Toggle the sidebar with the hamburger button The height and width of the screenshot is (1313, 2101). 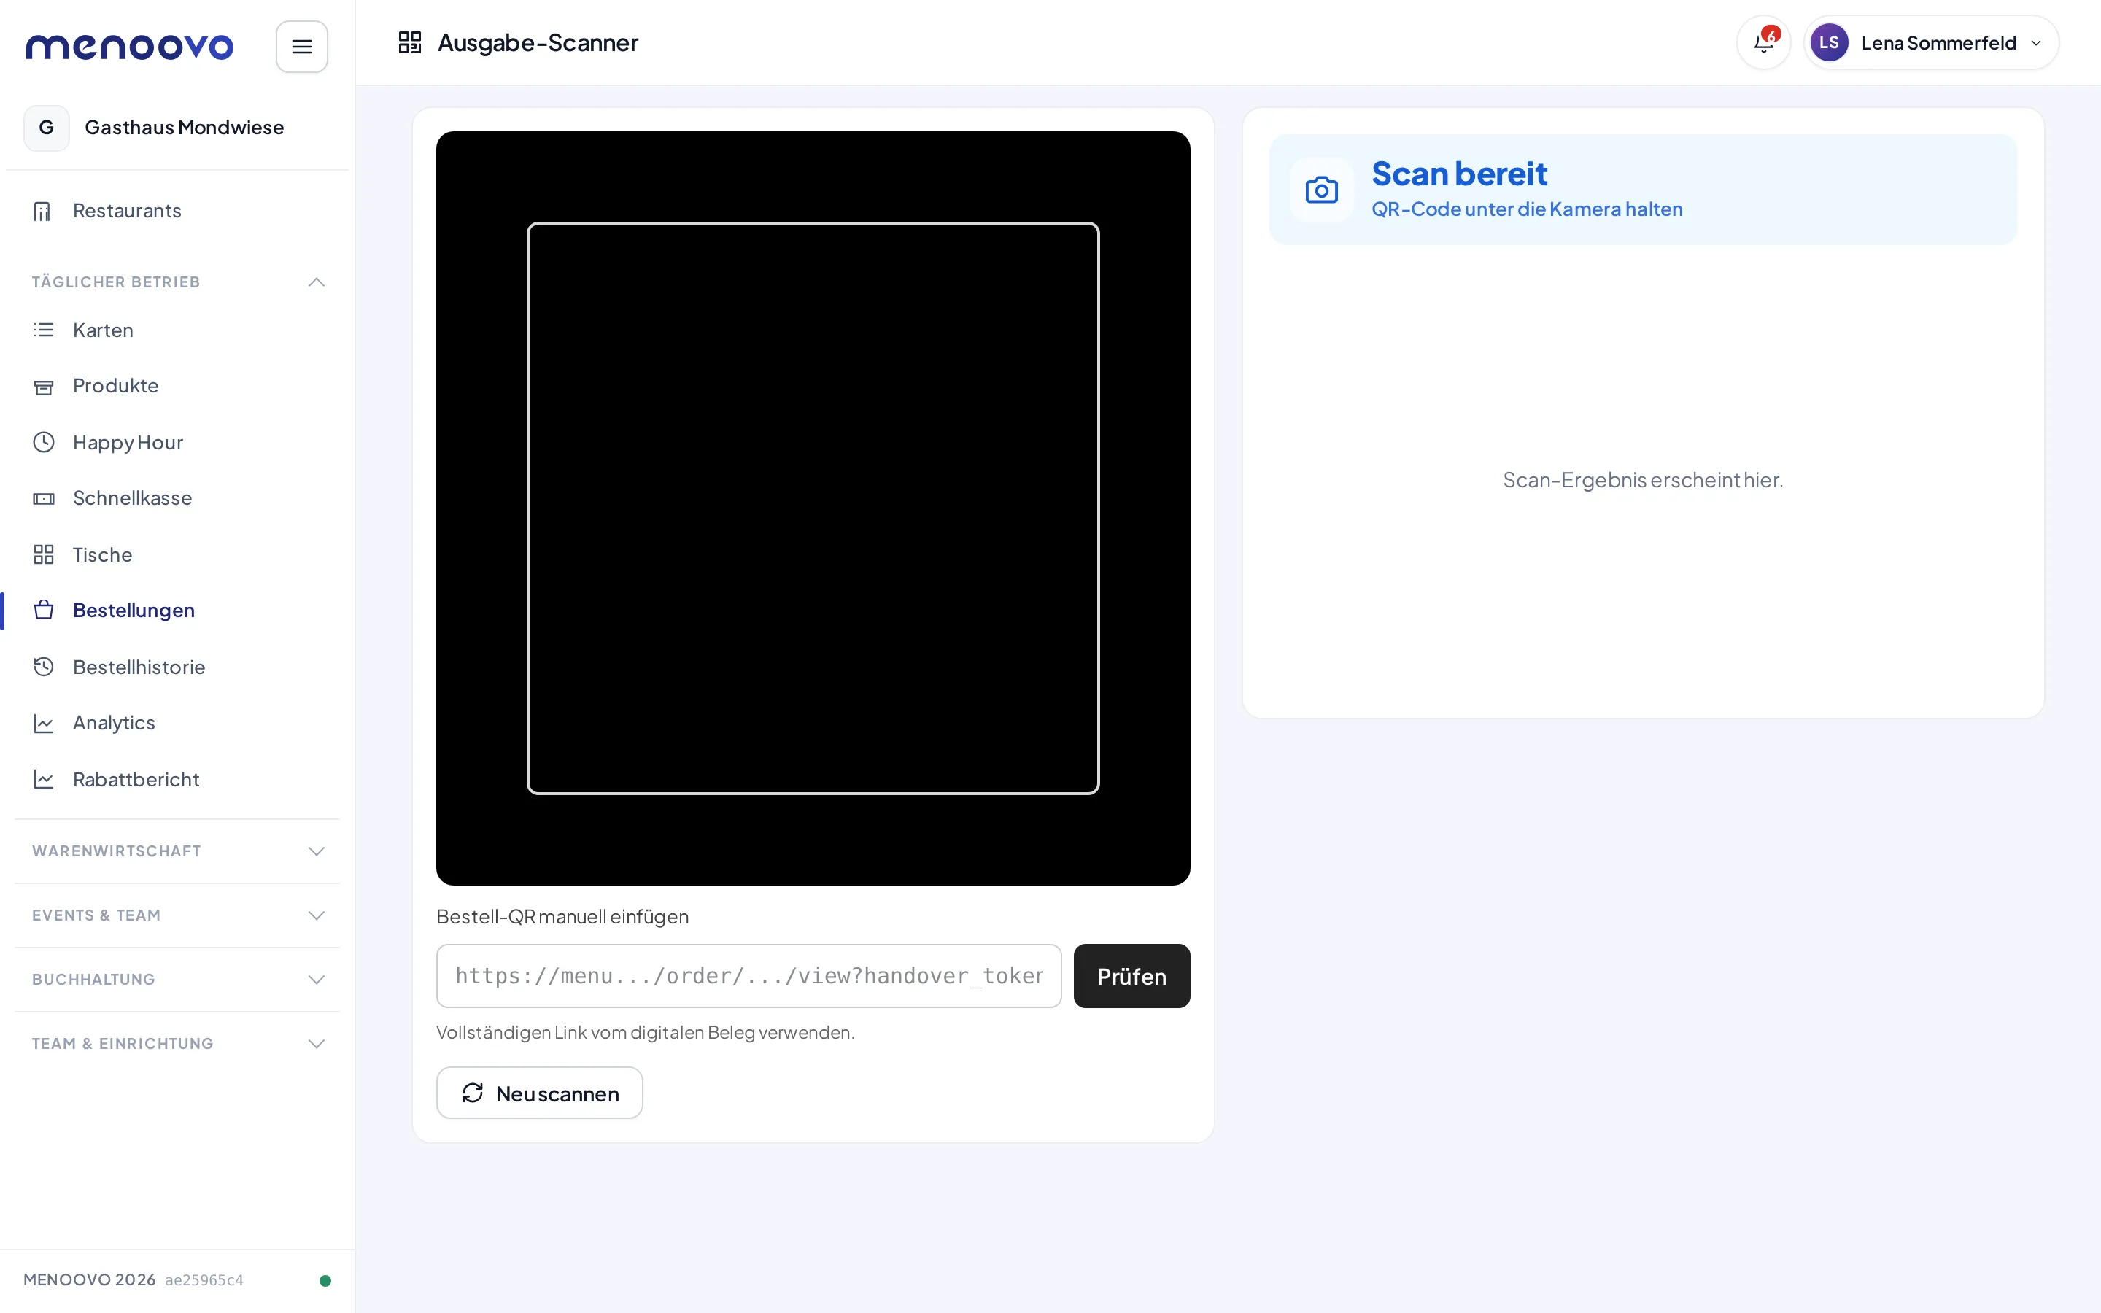301,46
